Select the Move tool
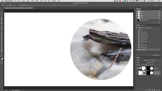 point(2,10)
